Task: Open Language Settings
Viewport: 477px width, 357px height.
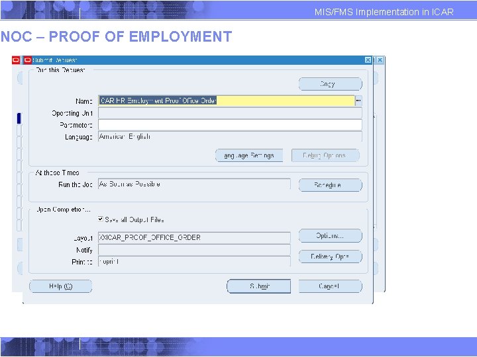Action: coord(249,155)
